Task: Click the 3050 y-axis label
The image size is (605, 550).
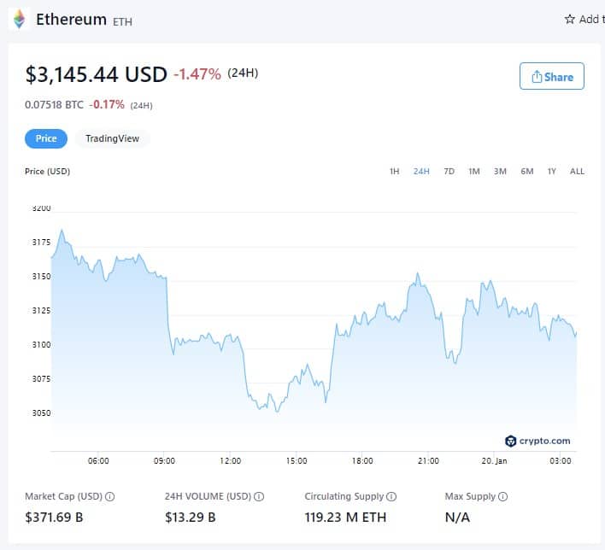Action: pyautogui.click(x=41, y=413)
